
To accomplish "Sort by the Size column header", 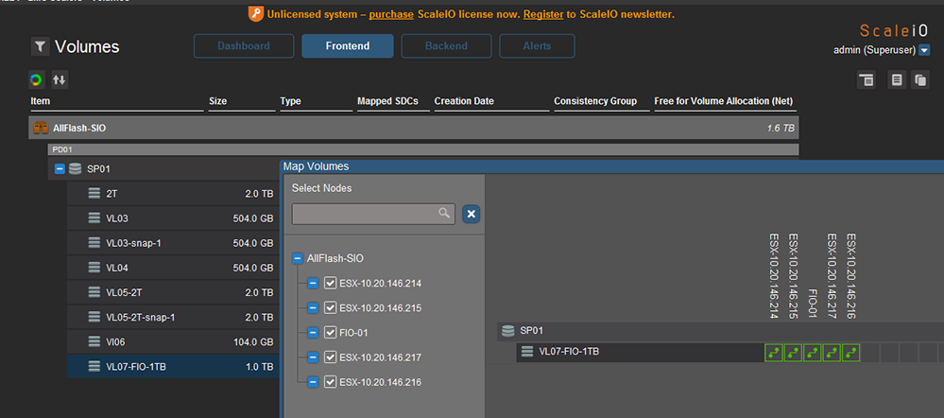I will point(218,101).
